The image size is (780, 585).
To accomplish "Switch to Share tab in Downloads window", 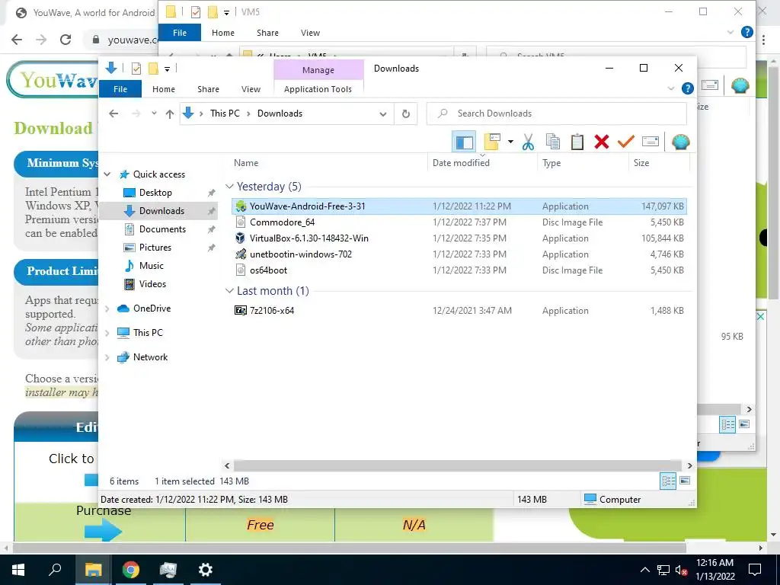I will click(208, 89).
